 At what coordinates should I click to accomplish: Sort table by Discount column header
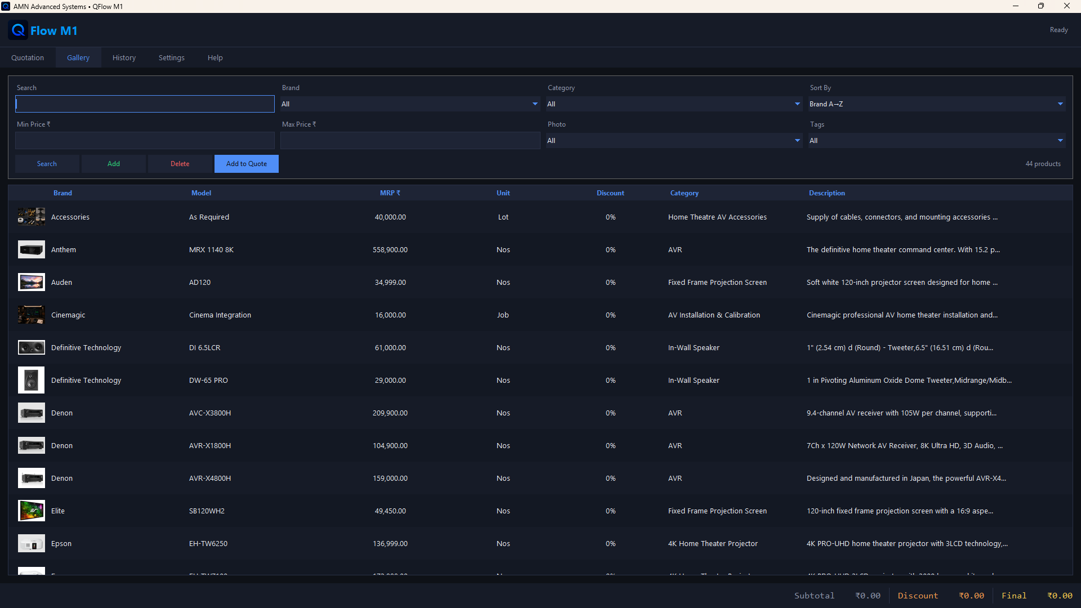[610, 193]
